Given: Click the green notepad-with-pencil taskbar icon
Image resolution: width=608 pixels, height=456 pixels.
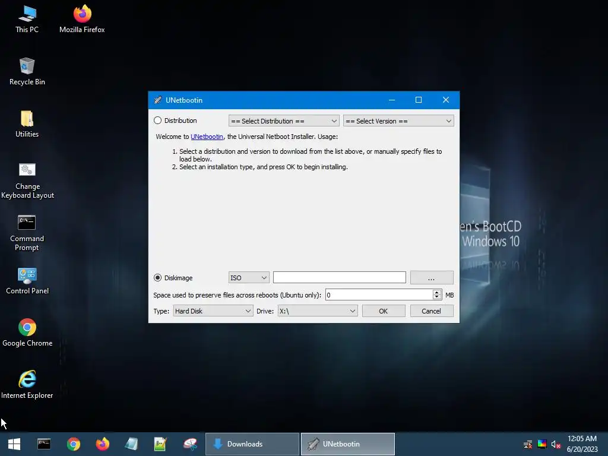Looking at the screenshot, I should click(160, 444).
